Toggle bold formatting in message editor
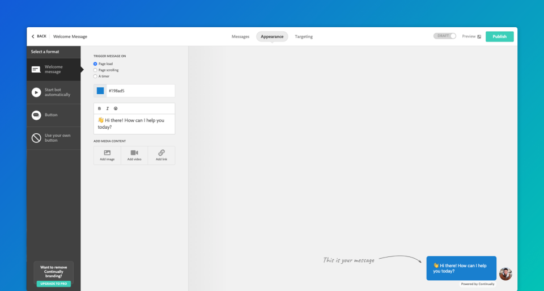Image resolution: width=544 pixels, height=291 pixels. click(99, 109)
